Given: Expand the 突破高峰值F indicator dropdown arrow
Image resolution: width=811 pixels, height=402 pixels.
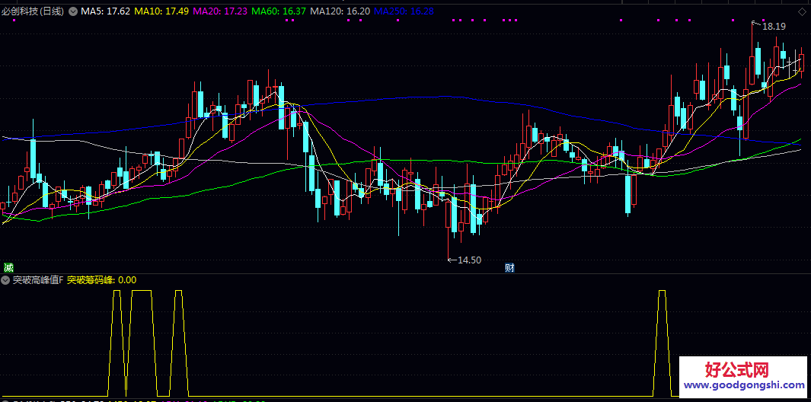Looking at the screenshot, I should pos(5,280).
